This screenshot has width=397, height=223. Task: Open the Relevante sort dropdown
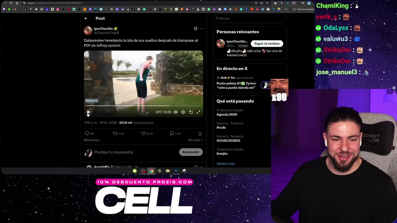pyautogui.click(x=92, y=140)
